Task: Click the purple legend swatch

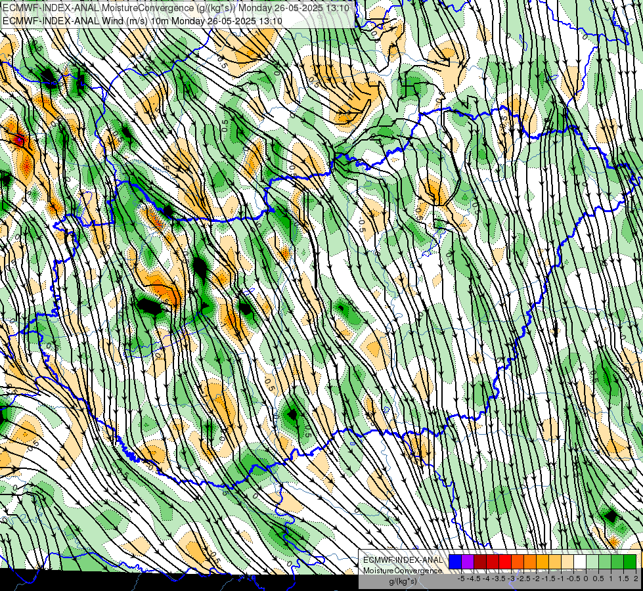Action: pyautogui.click(x=468, y=561)
